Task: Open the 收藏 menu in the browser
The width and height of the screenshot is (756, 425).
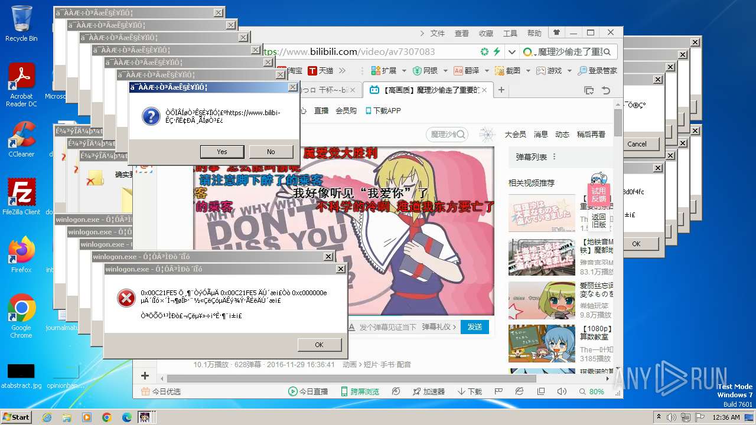Action: coord(486,34)
